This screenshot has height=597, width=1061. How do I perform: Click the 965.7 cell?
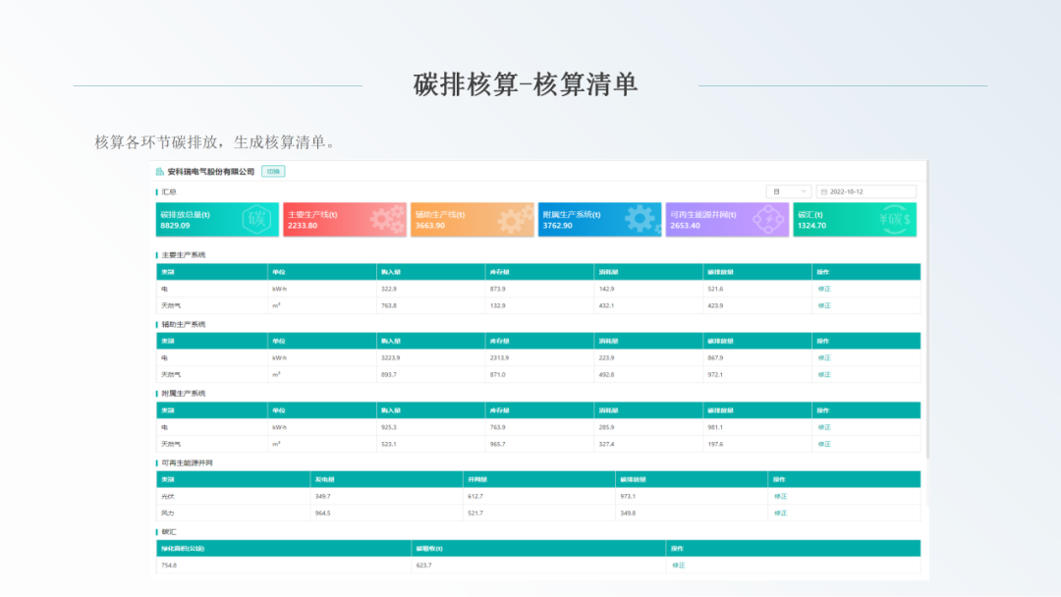coord(498,444)
